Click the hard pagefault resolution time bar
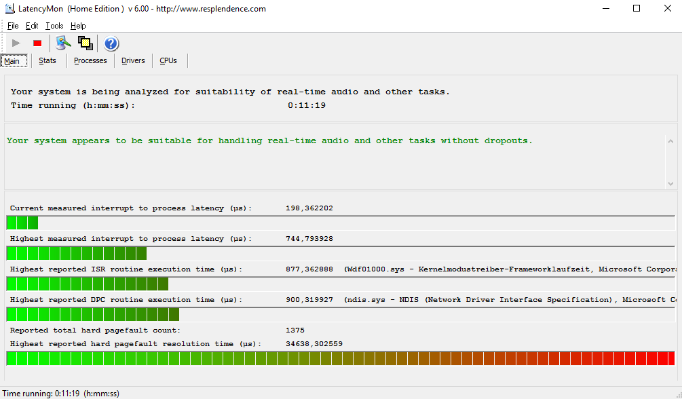This screenshot has width=682, height=399. (x=341, y=358)
